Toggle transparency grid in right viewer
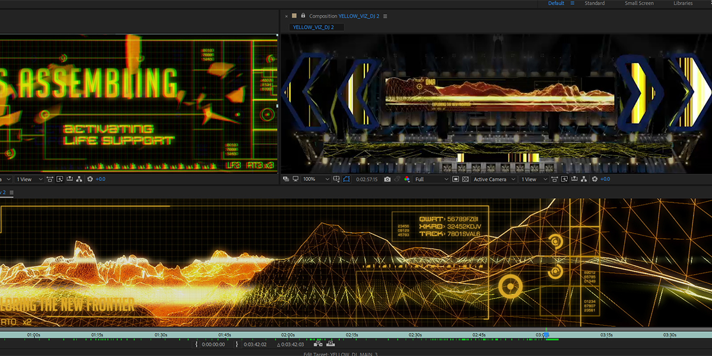The height and width of the screenshot is (356, 712). pyautogui.click(x=466, y=179)
